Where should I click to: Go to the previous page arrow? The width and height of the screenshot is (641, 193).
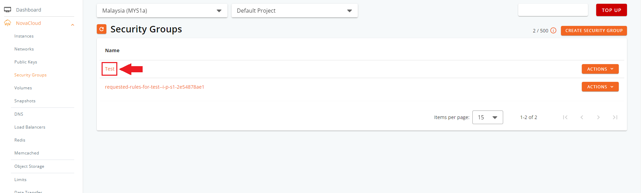tap(582, 117)
